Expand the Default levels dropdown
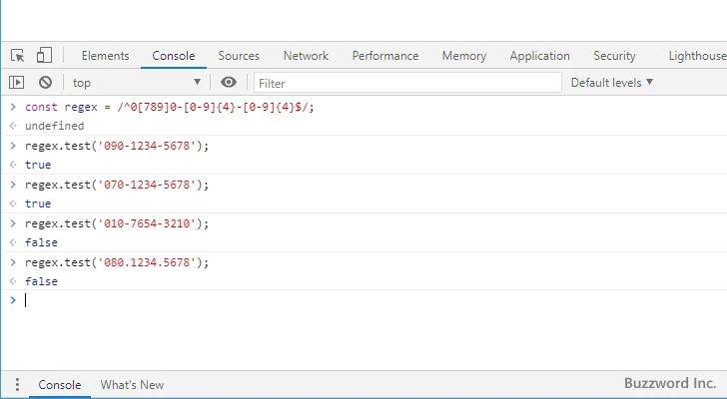The height and width of the screenshot is (399, 727). 611,83
